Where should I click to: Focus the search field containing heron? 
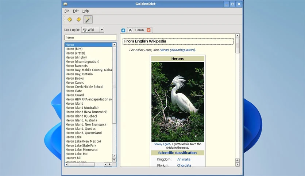90,37
